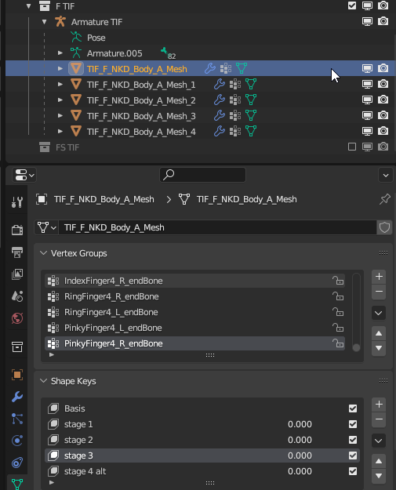Collapse the F TIF collection
Viewport: 396px width, 490px height.
coord(29,6)
